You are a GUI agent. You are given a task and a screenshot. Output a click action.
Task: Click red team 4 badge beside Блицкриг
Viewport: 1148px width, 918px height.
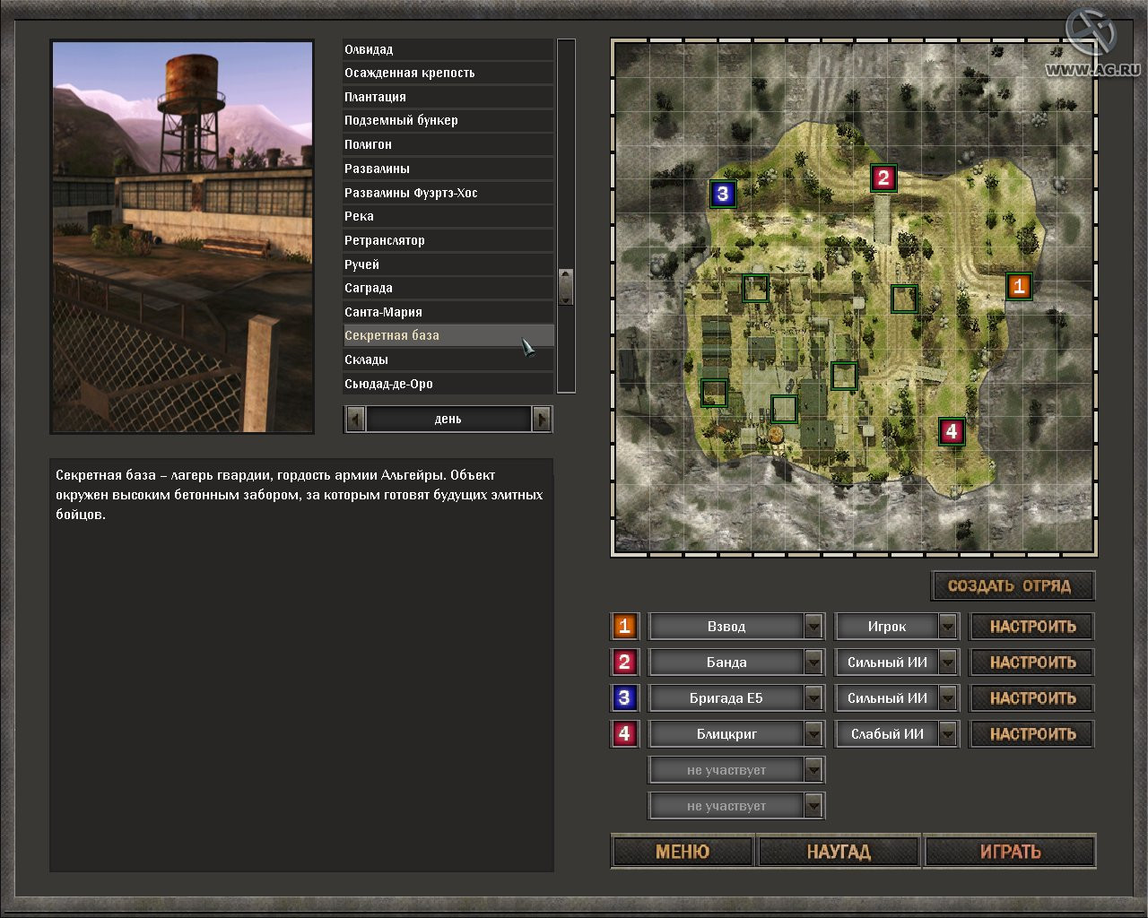pos(624,733)
